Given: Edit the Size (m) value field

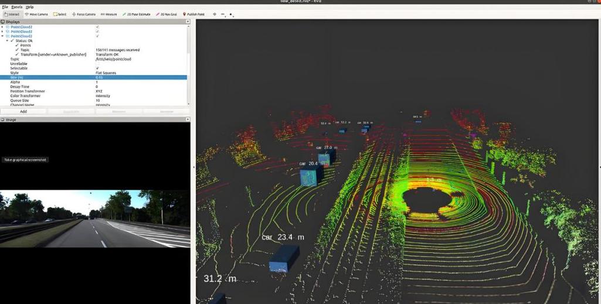Looking at the screenshot, I should tap(141, 77).
